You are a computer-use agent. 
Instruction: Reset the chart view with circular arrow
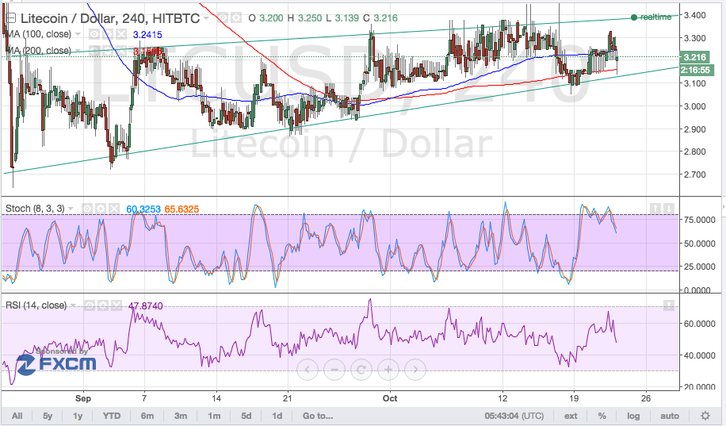(x=361, y=369)
